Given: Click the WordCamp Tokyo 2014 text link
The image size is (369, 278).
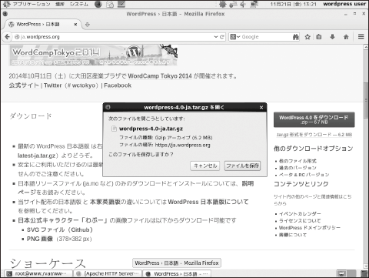Looking at the screenshot, I should [160, 76].
